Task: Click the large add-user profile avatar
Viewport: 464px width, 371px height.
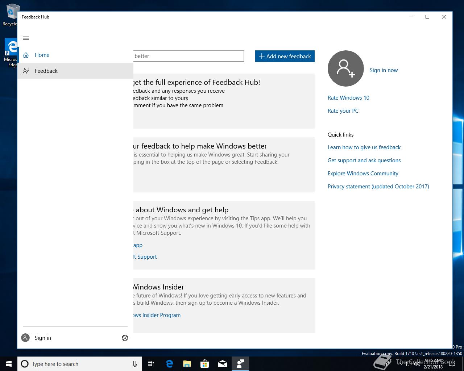Action: tap(346, 68)
